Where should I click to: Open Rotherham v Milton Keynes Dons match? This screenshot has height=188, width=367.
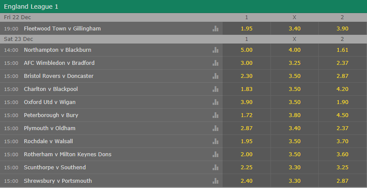coord(67,154)
